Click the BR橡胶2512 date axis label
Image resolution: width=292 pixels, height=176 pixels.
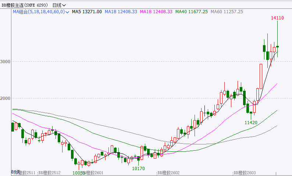(x=49, y=173)
